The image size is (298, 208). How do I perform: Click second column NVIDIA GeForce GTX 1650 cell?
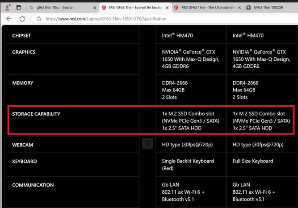[x=261, y=59]
